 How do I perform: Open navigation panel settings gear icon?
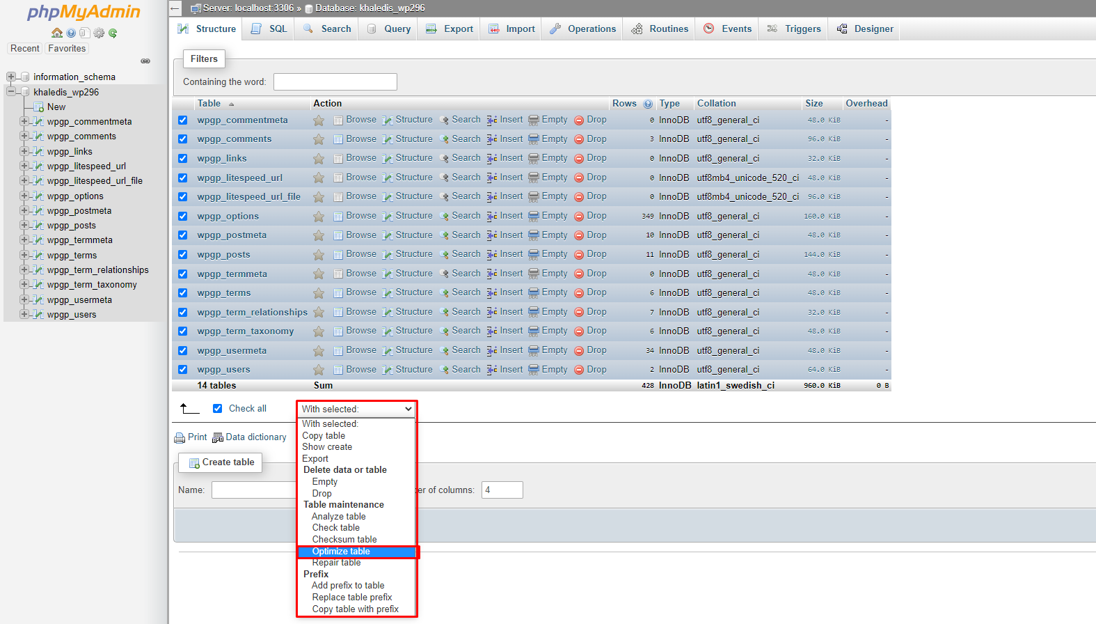click(99, 33)
